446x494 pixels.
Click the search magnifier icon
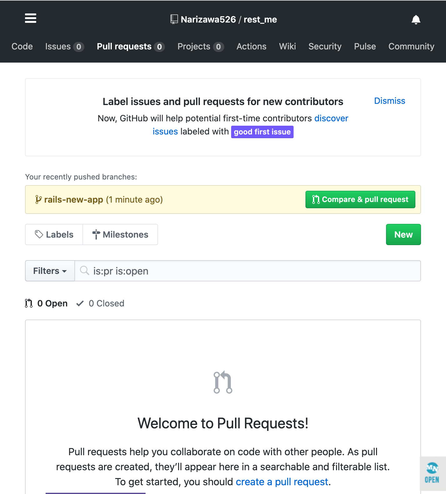point(84,270)
